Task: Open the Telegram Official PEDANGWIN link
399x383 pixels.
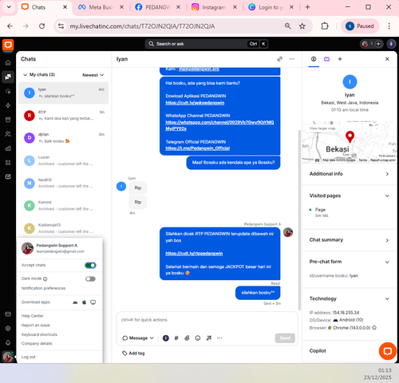Action: (198, 148)
